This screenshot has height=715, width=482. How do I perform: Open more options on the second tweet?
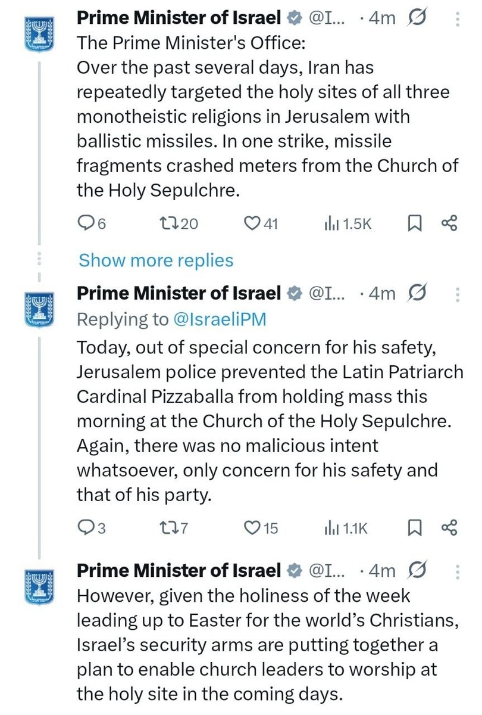[457, 294]
